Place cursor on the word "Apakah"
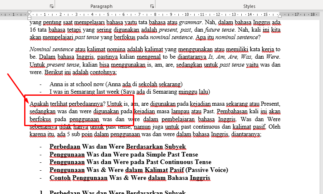This screenshot has width=323, height=194. tap(38, 104)
